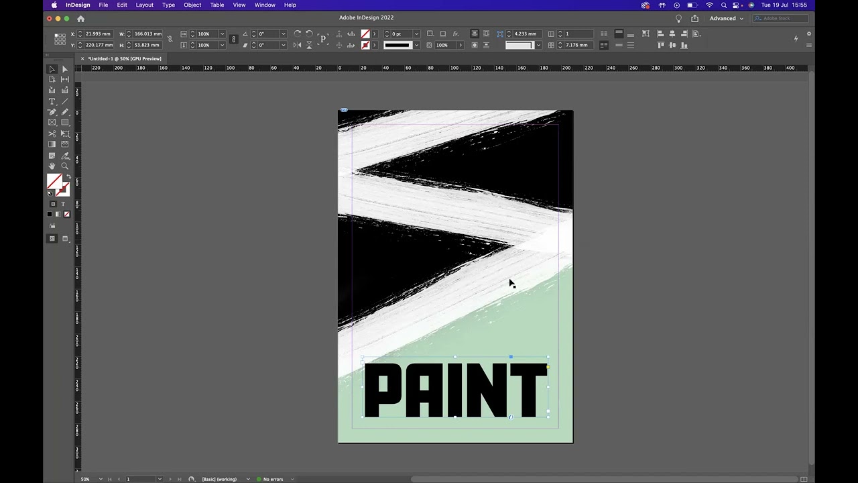Swap fill and stroke arrow

68,177
